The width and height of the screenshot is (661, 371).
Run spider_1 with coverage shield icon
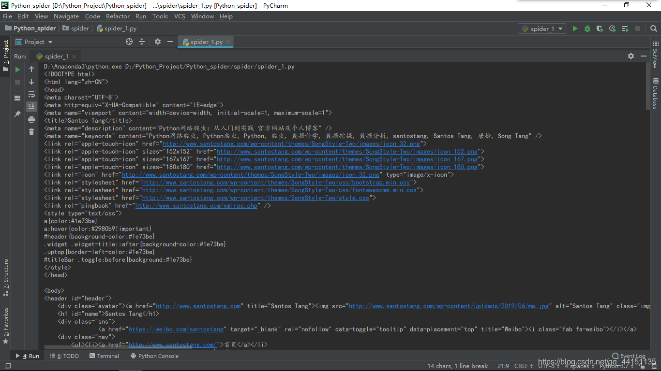600,29
